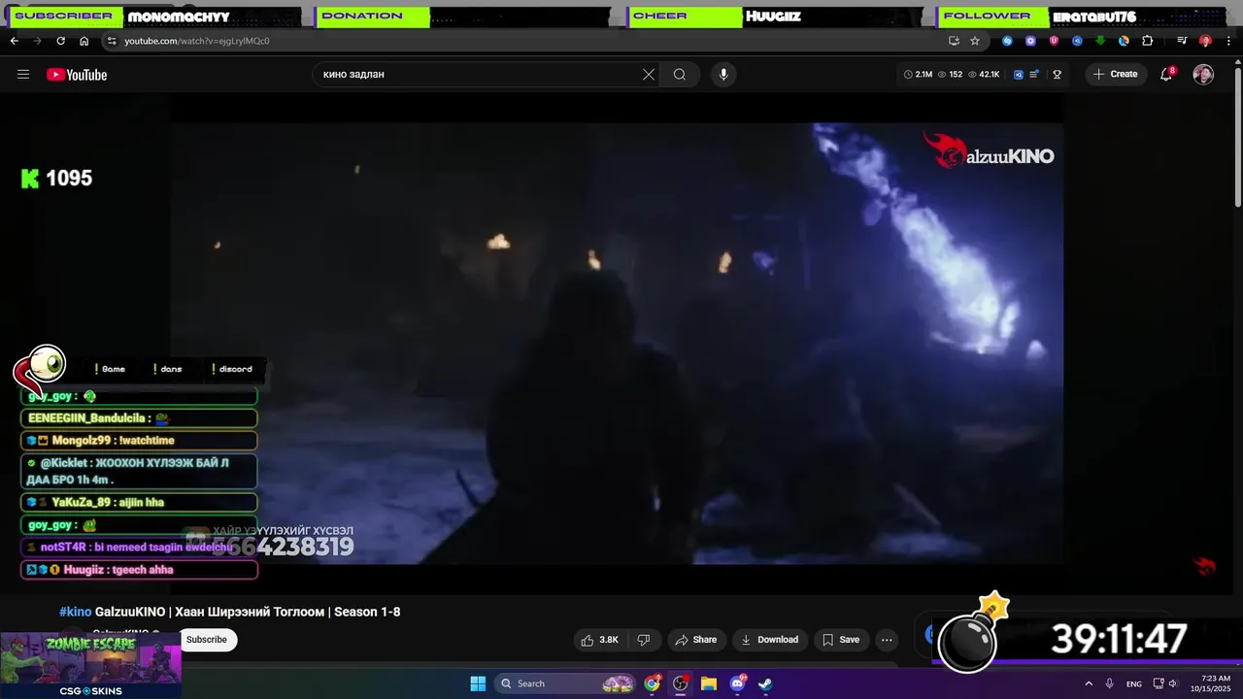The height and width of the screenshot is (699, 1243).
Task: Save the video to a playlist
Action: (841, 640)
